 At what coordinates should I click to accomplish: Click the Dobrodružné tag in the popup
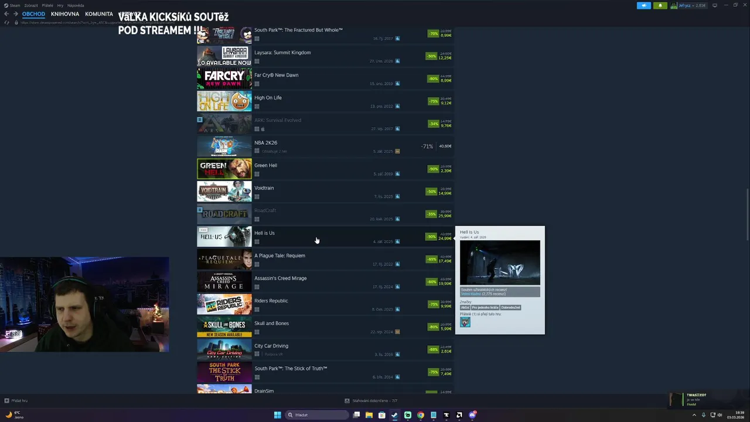pyautogui.click(x=511, y=307)
